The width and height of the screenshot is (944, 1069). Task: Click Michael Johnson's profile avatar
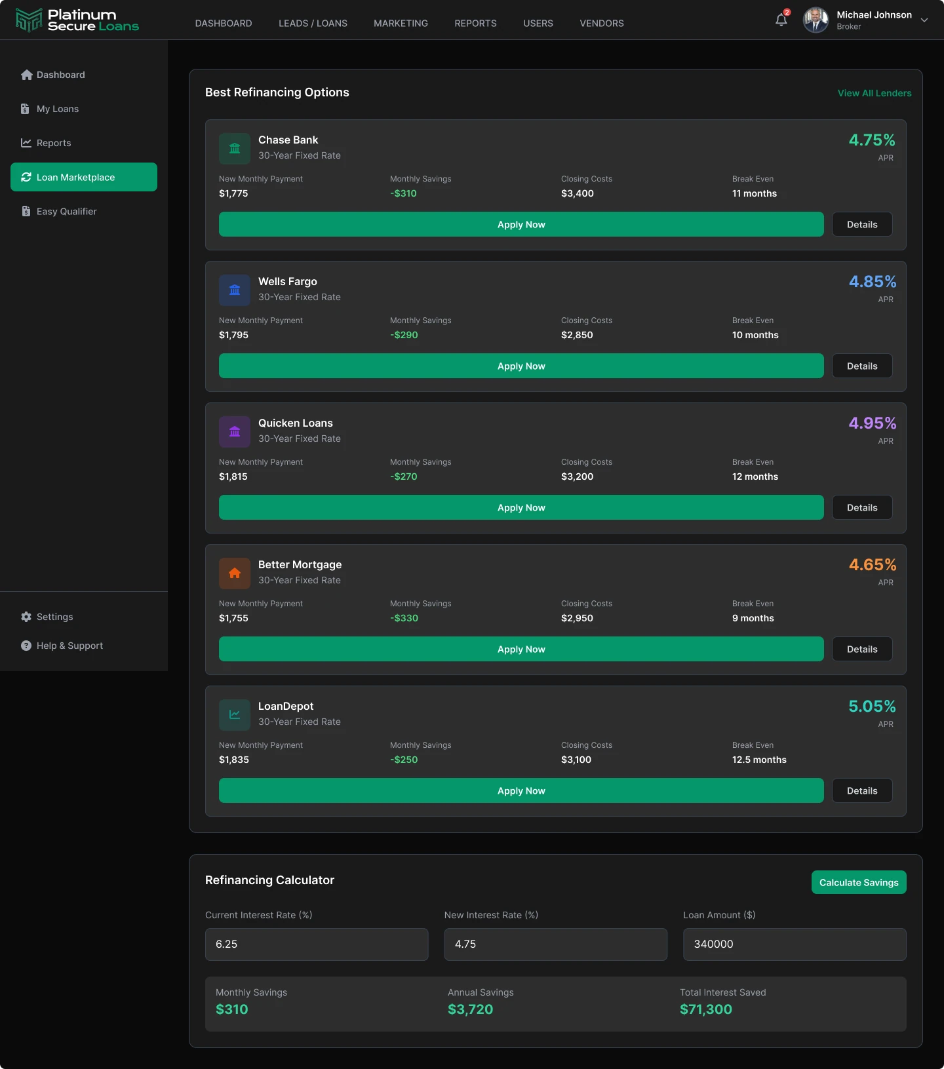click(x=816, y=20)
